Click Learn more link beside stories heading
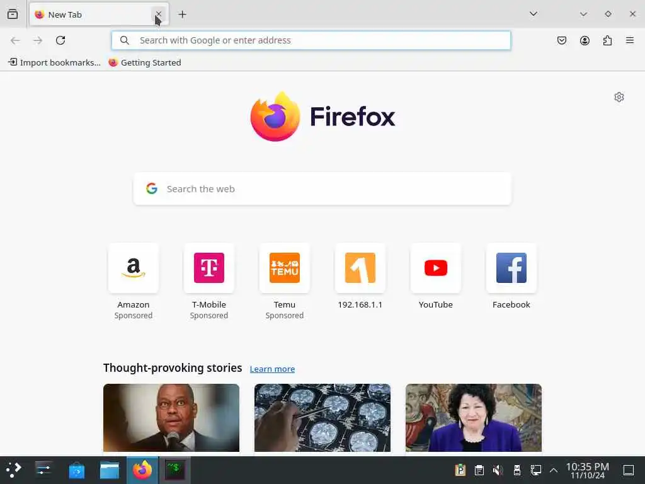 pyautogui.click(x=272, y=369)
